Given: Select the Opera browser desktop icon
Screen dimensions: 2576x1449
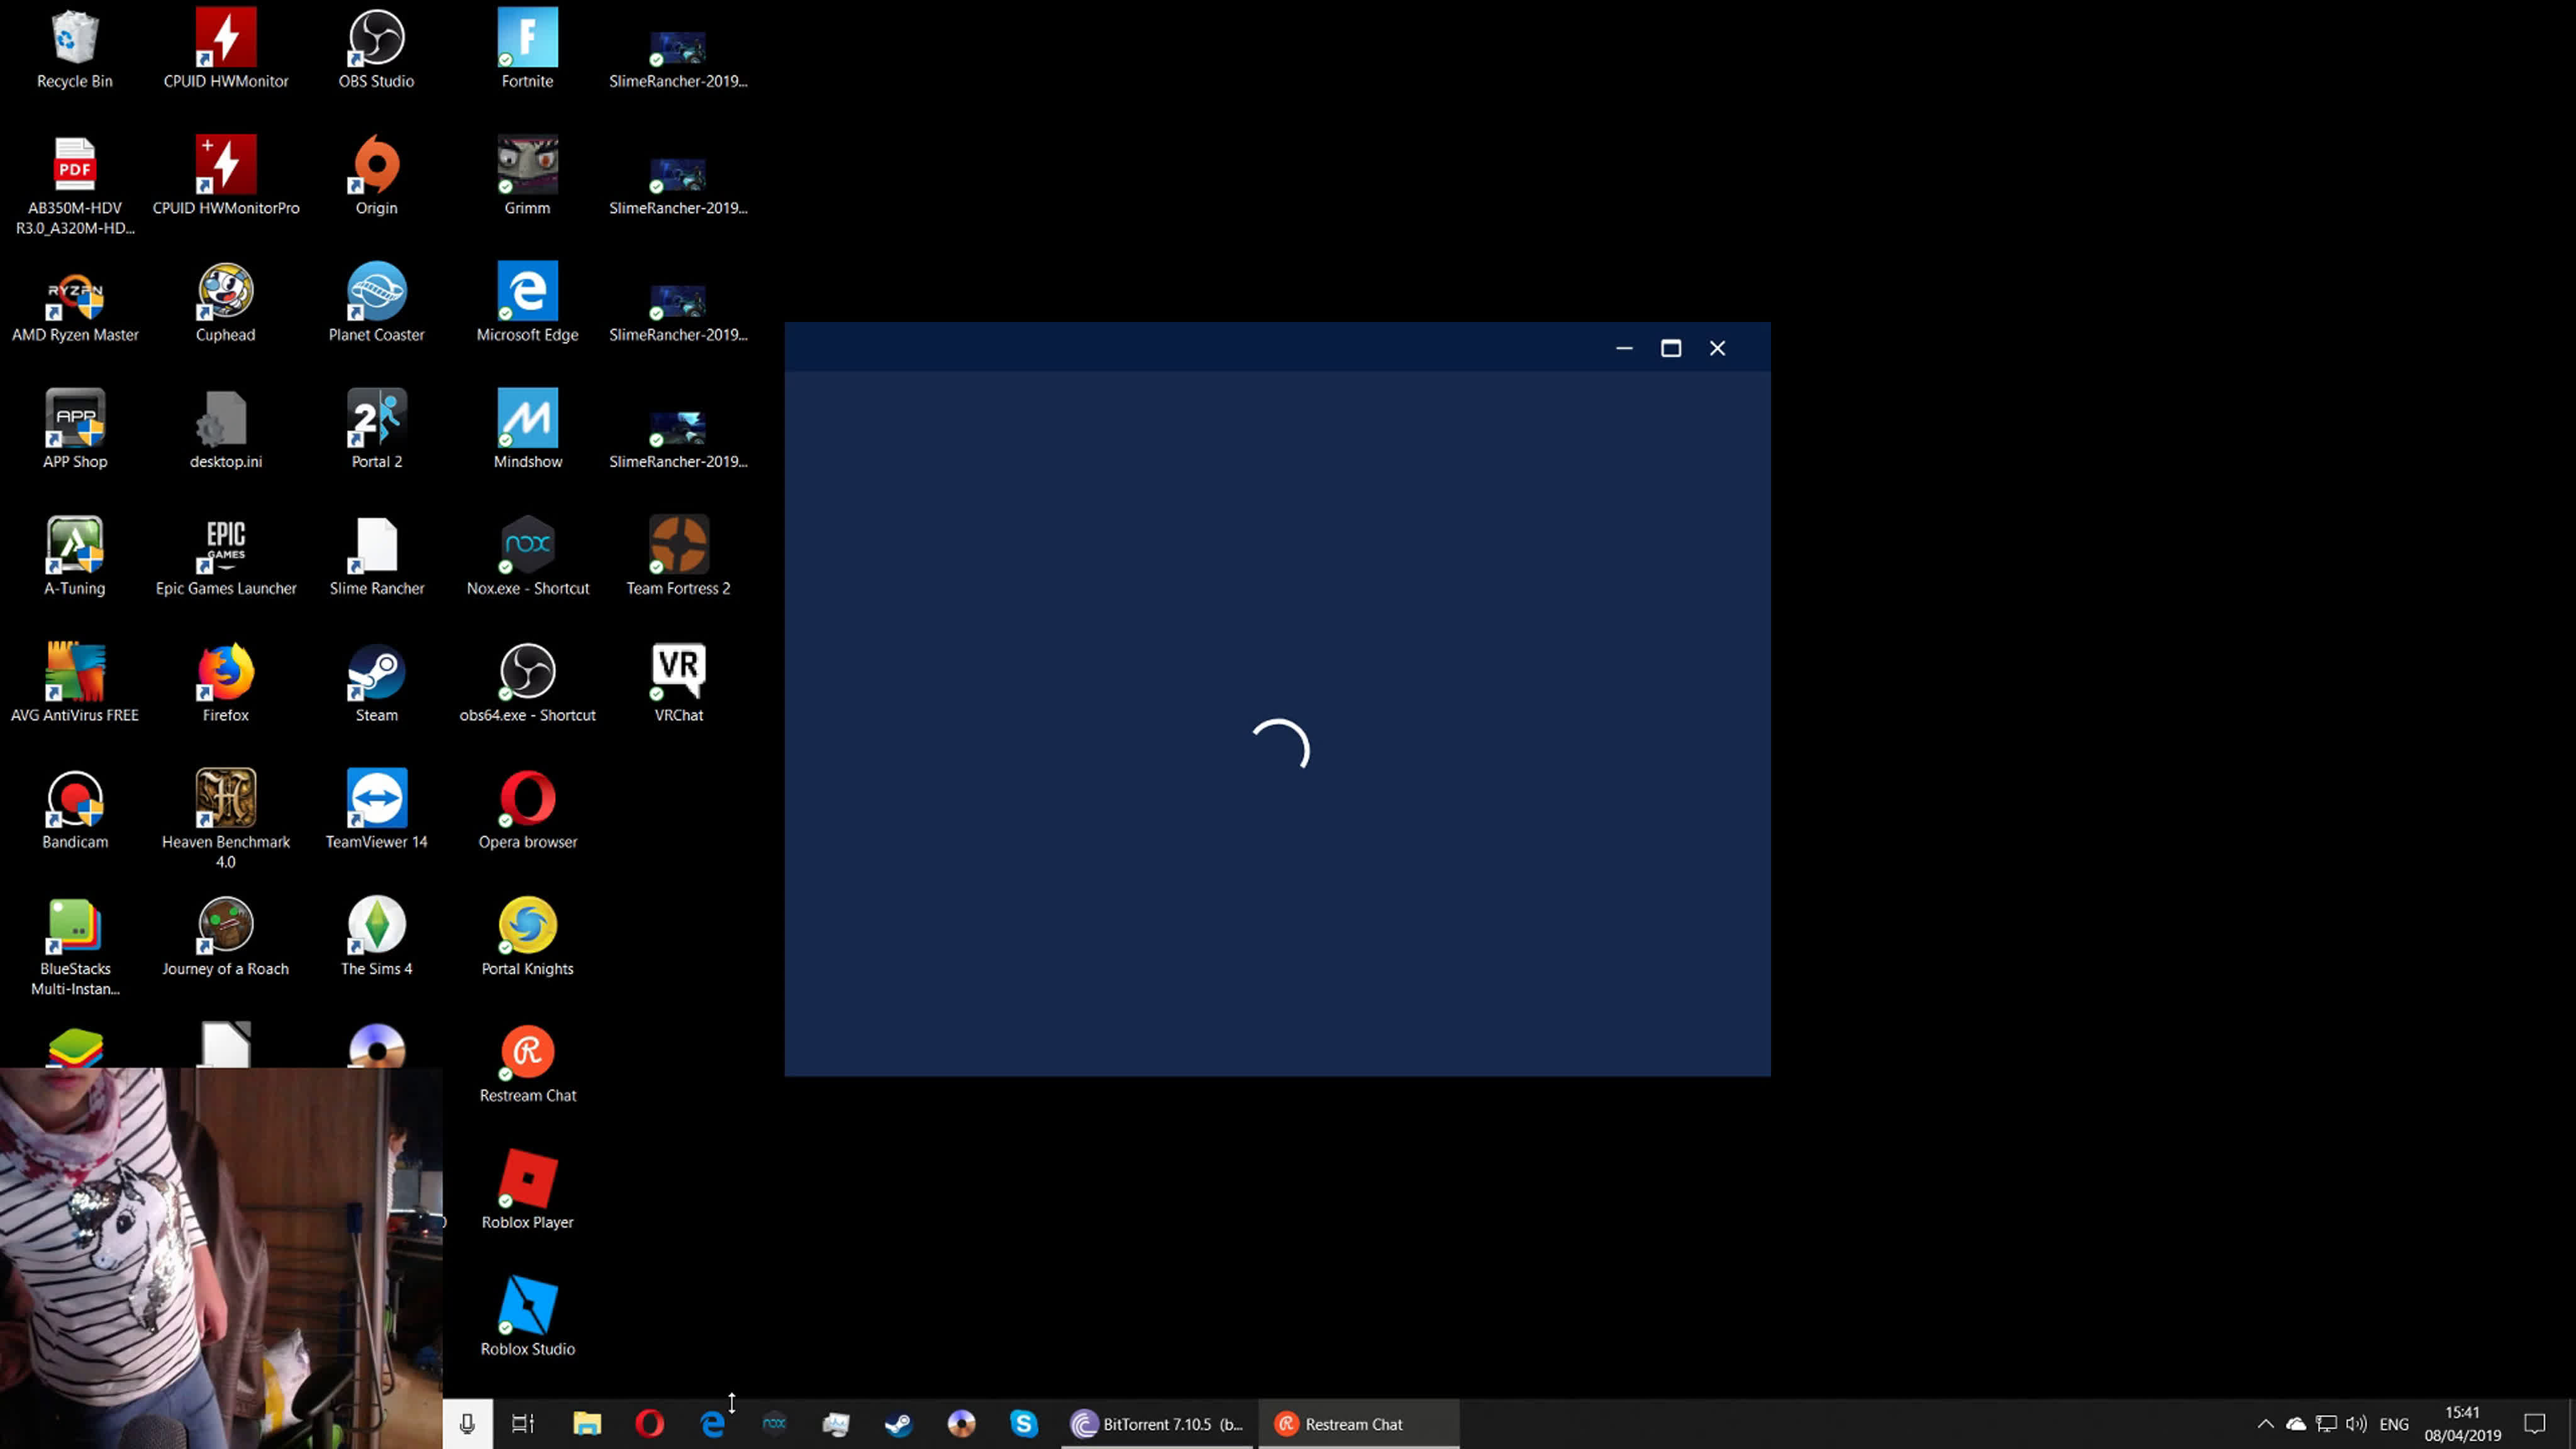Looking at the screenshot, I should (x=527, y=811).
